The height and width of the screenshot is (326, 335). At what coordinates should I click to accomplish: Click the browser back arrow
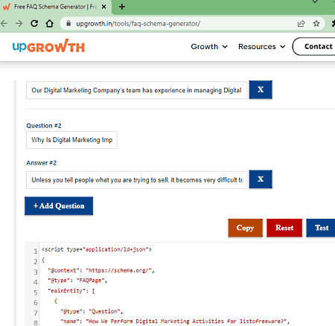pos(4,24)
